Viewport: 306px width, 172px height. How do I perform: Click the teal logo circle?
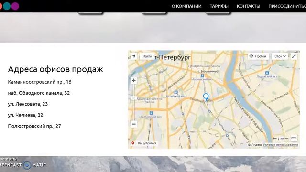coord(7,6)
